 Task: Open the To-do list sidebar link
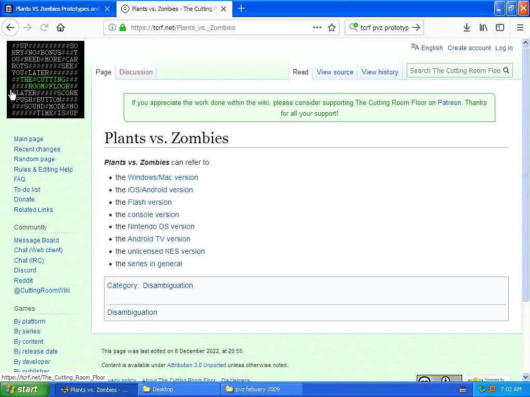pyautogui.click(x=27, y=189)
